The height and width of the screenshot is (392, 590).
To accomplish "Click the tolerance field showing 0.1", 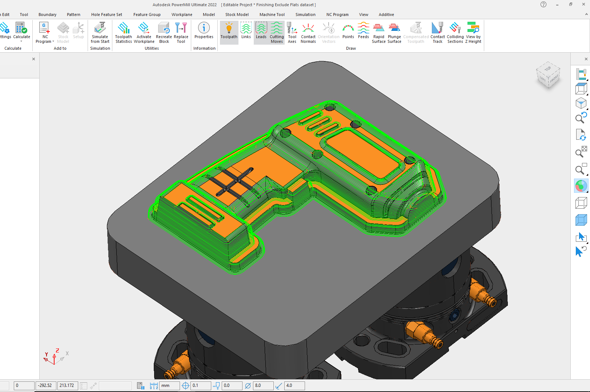I will [x=201, y=385].
